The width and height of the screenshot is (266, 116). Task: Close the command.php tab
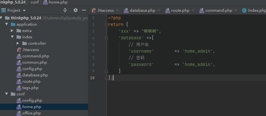[x=235, y=10]
